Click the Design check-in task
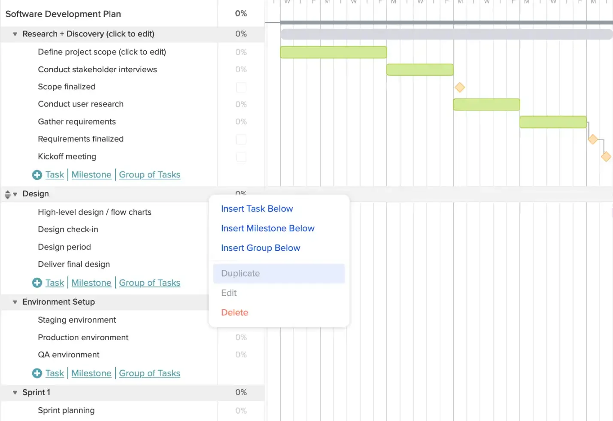Viewport: 613px width, 421px height. point(68,229)
